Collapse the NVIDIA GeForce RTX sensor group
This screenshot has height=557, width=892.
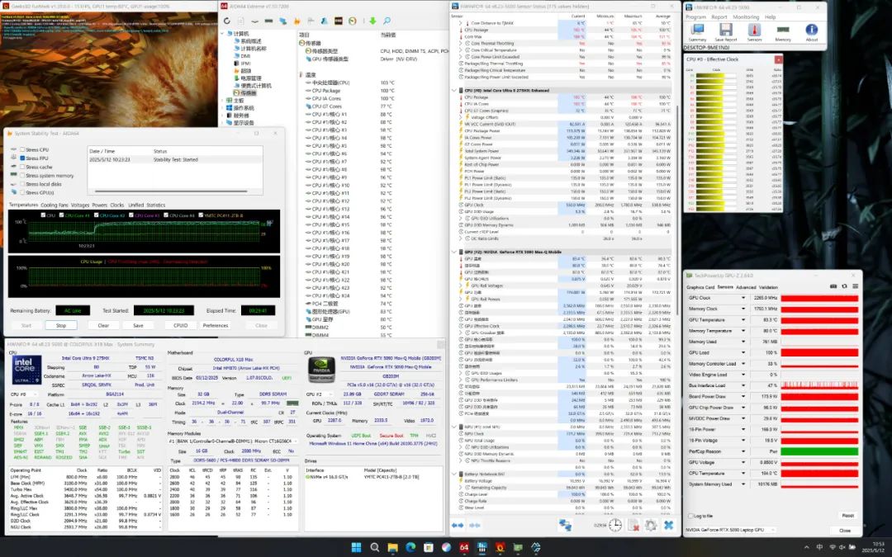[454, 252]
